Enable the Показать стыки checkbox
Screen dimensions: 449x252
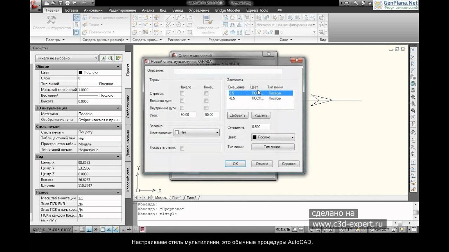[x=182, y=148]
